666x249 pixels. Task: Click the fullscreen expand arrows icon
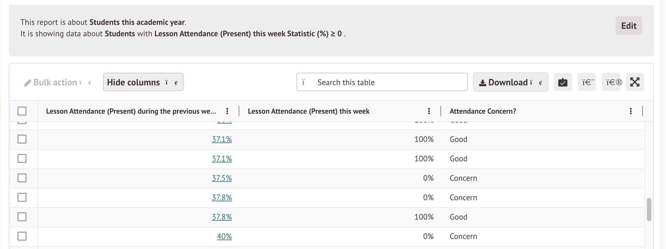click(x=635, y=82)
